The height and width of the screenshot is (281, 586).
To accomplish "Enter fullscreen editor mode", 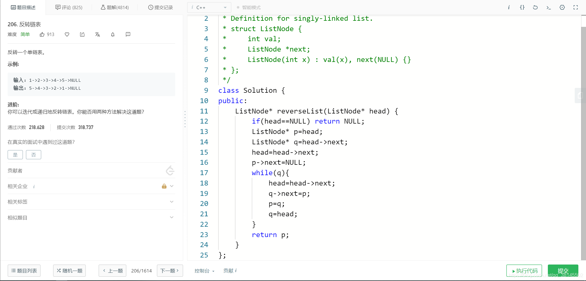I will [x=576, y=7].
